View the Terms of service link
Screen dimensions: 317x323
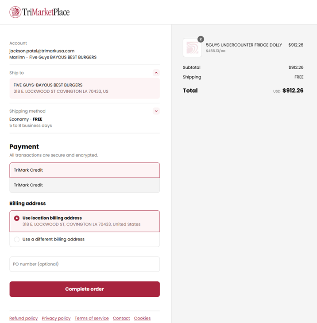tap(92, 318)
